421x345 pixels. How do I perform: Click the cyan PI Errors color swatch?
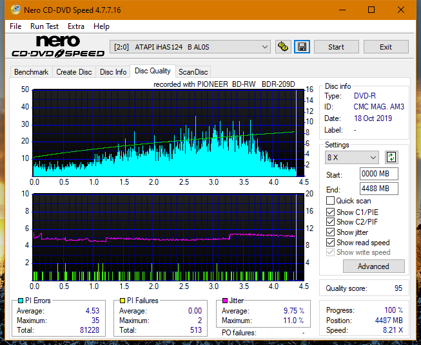coord(20,301)
